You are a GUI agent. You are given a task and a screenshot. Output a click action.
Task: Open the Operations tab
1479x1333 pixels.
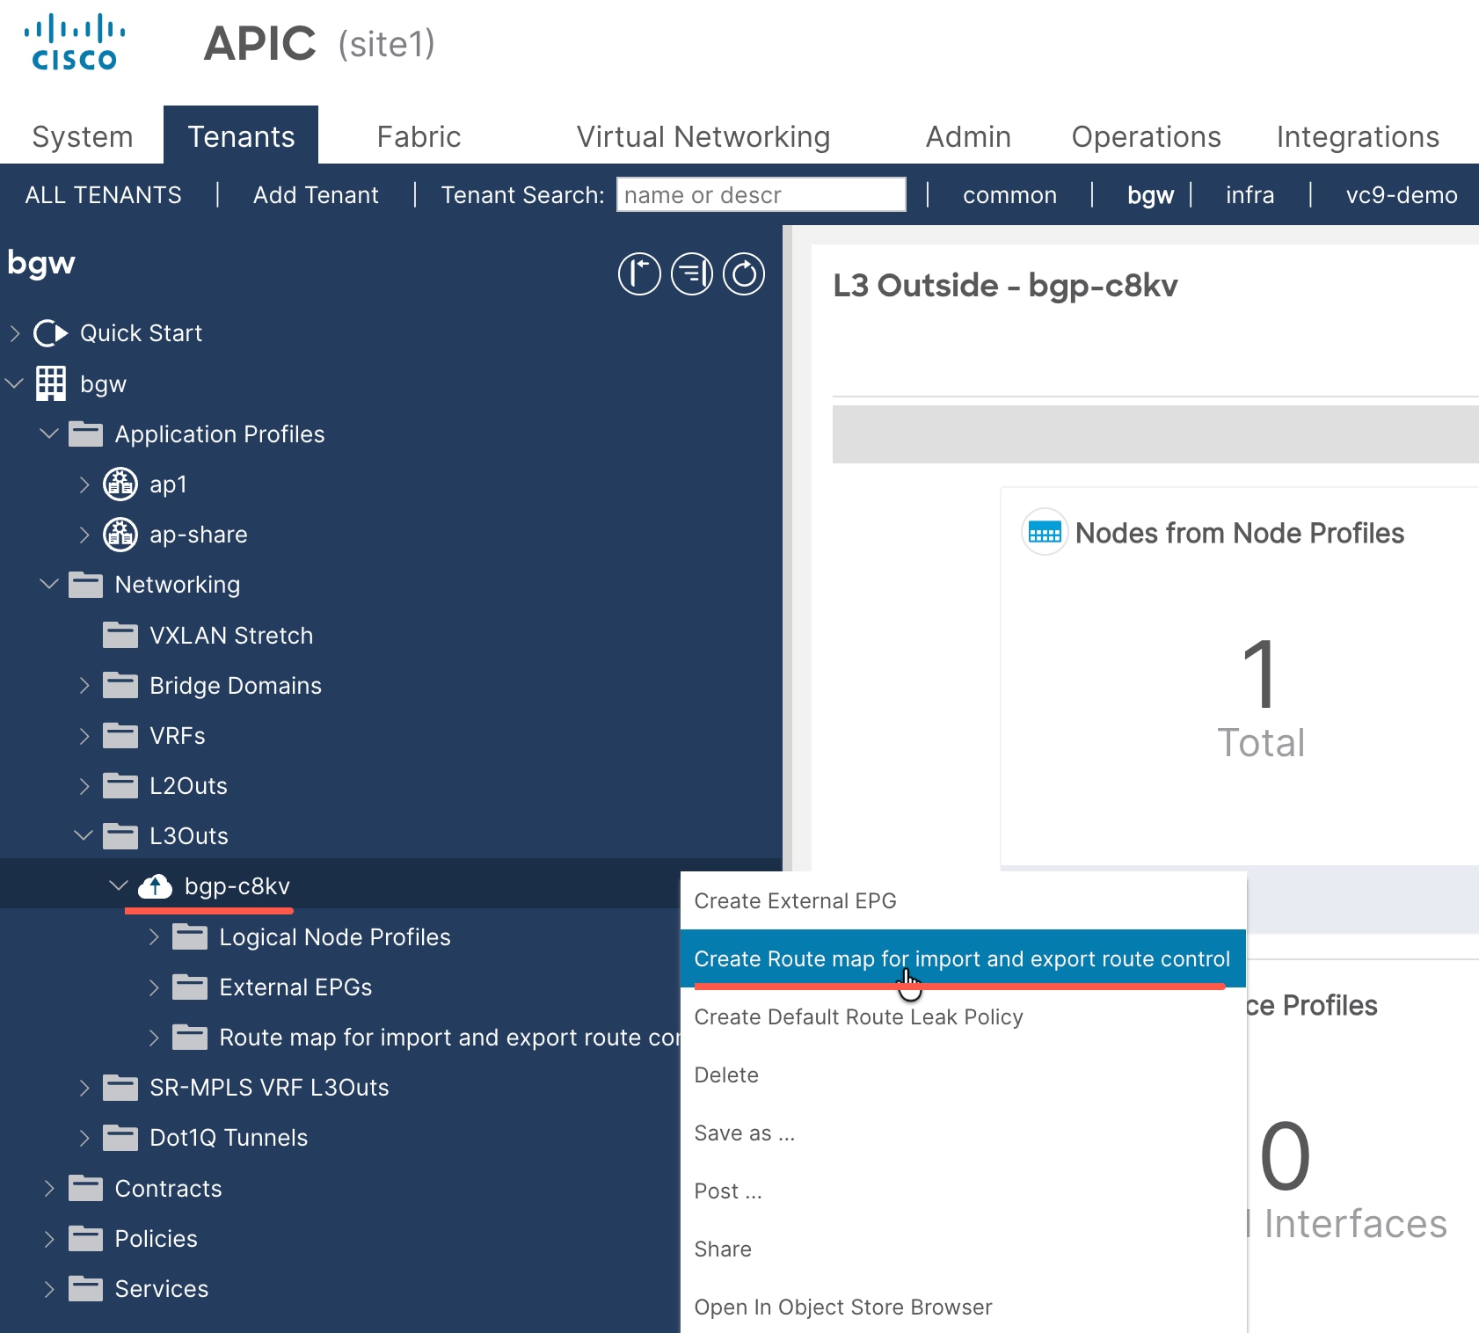(1146, 136)
